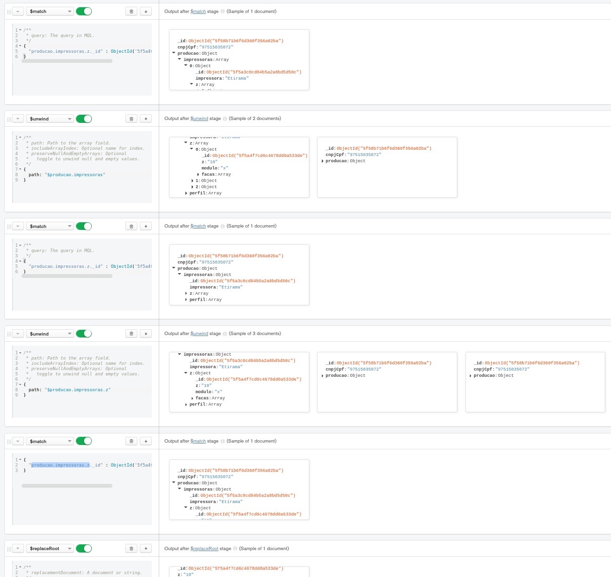Add a stage below the first $unwind stage
Image resolution: width=611 pixels, height=577 pixels.
point(146,119)
